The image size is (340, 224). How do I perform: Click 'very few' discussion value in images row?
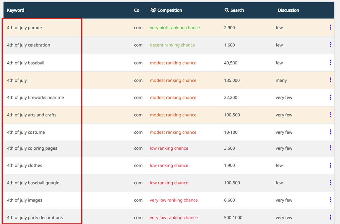point(284,200)
